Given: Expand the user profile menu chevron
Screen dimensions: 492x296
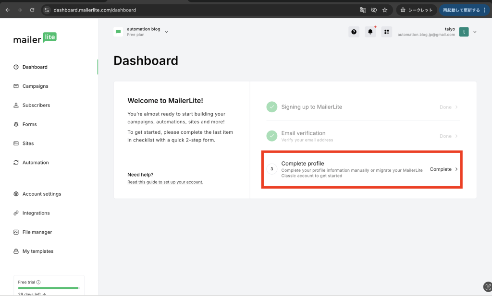Looking at the screenshot, I should 475,32.
